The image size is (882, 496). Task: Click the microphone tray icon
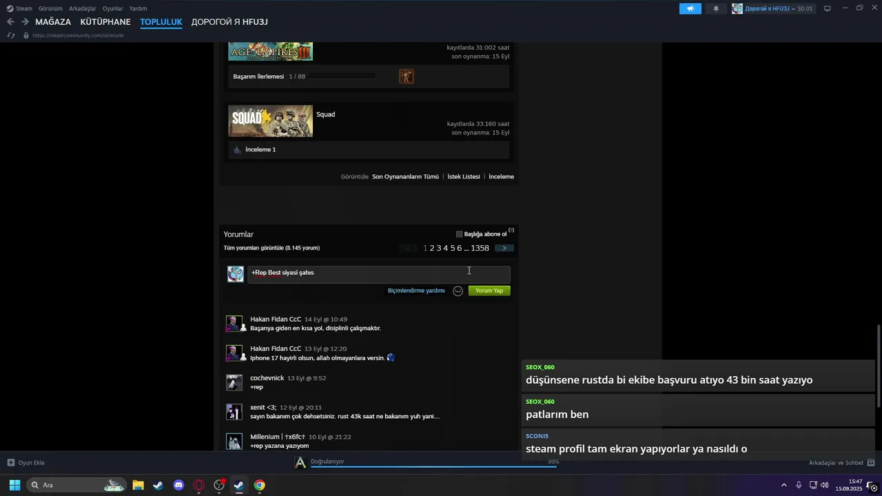coord(799,485)
